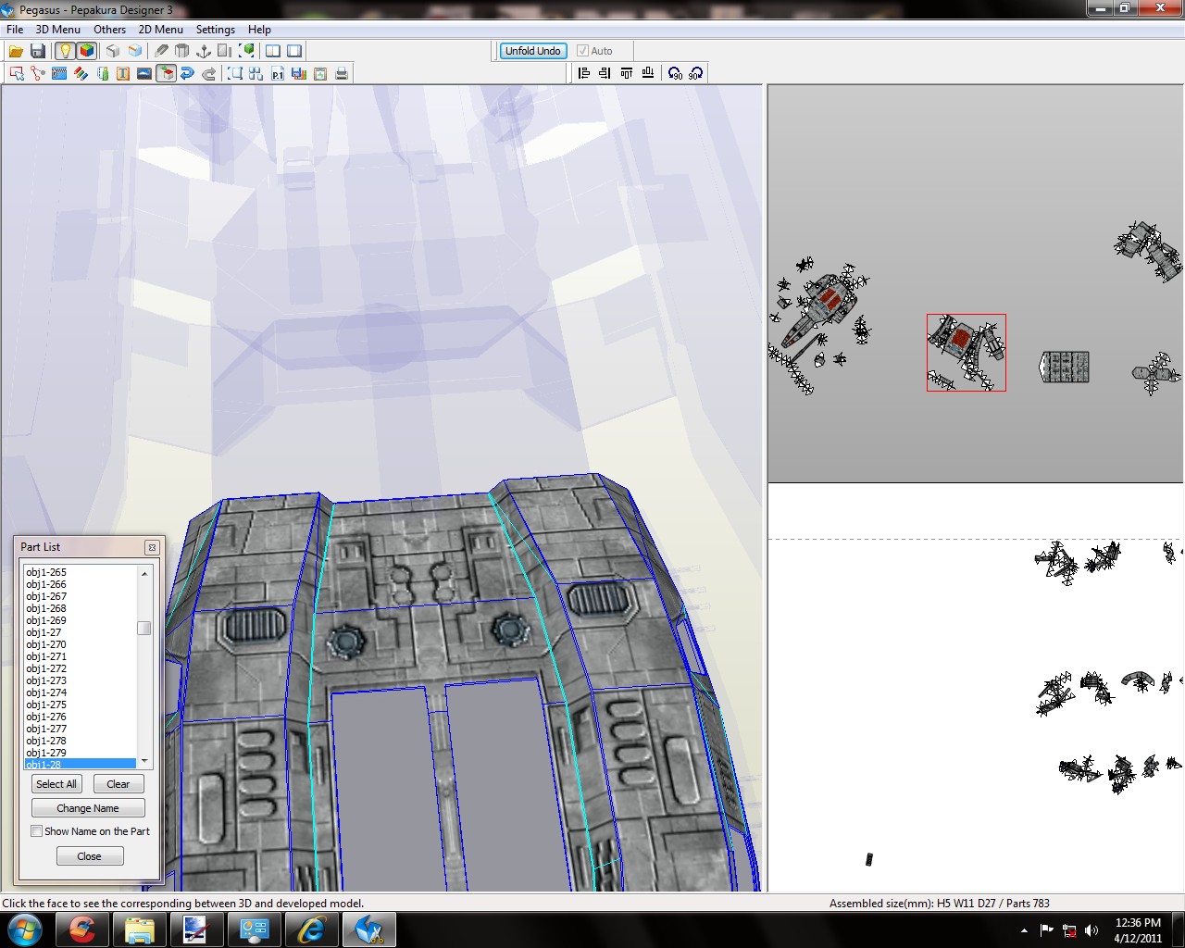1185x948 pixels.
Task: Click the align bottom icon
Action: 648,73
